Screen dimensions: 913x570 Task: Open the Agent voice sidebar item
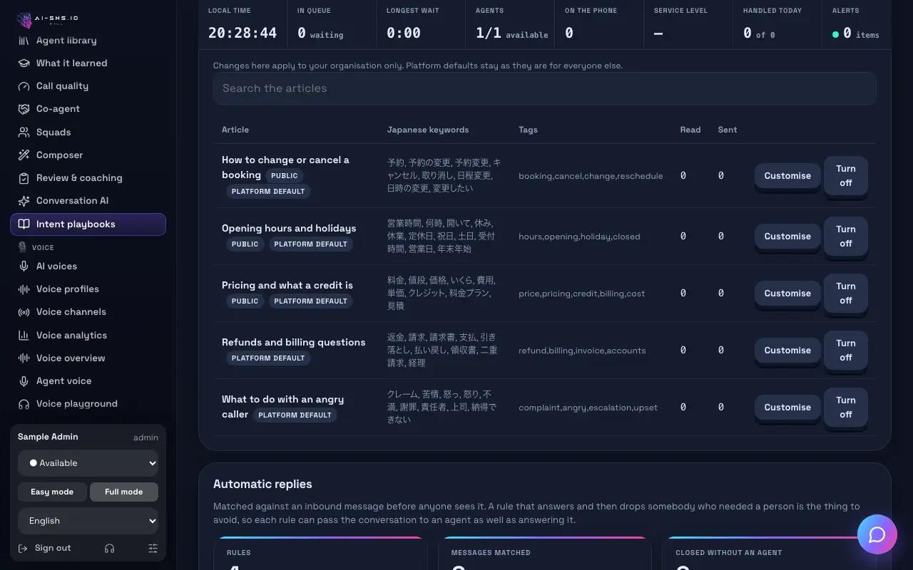click(88, 381)
